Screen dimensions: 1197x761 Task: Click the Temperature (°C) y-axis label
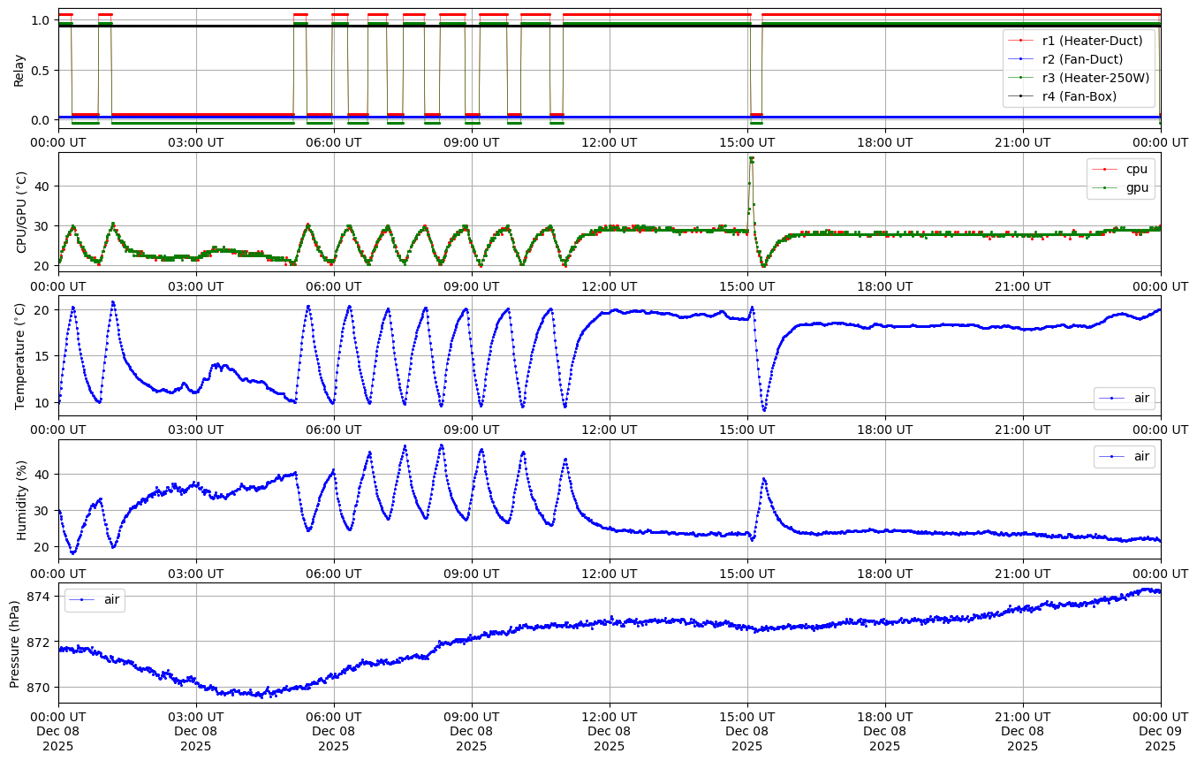point(21,356)
